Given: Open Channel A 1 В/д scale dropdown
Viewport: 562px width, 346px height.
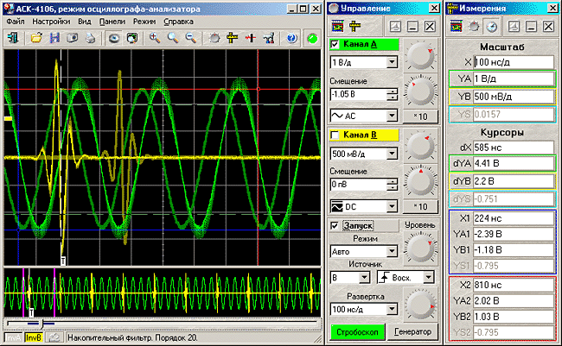Looking at the screenshot, I should [392, 62].
